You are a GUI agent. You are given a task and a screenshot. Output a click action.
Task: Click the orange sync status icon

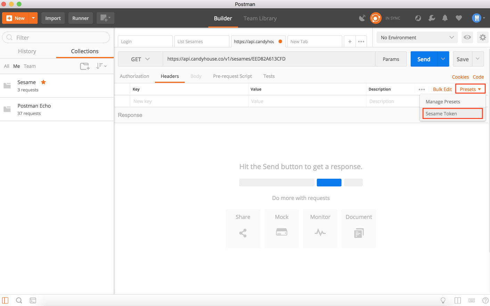coord(376,18)
